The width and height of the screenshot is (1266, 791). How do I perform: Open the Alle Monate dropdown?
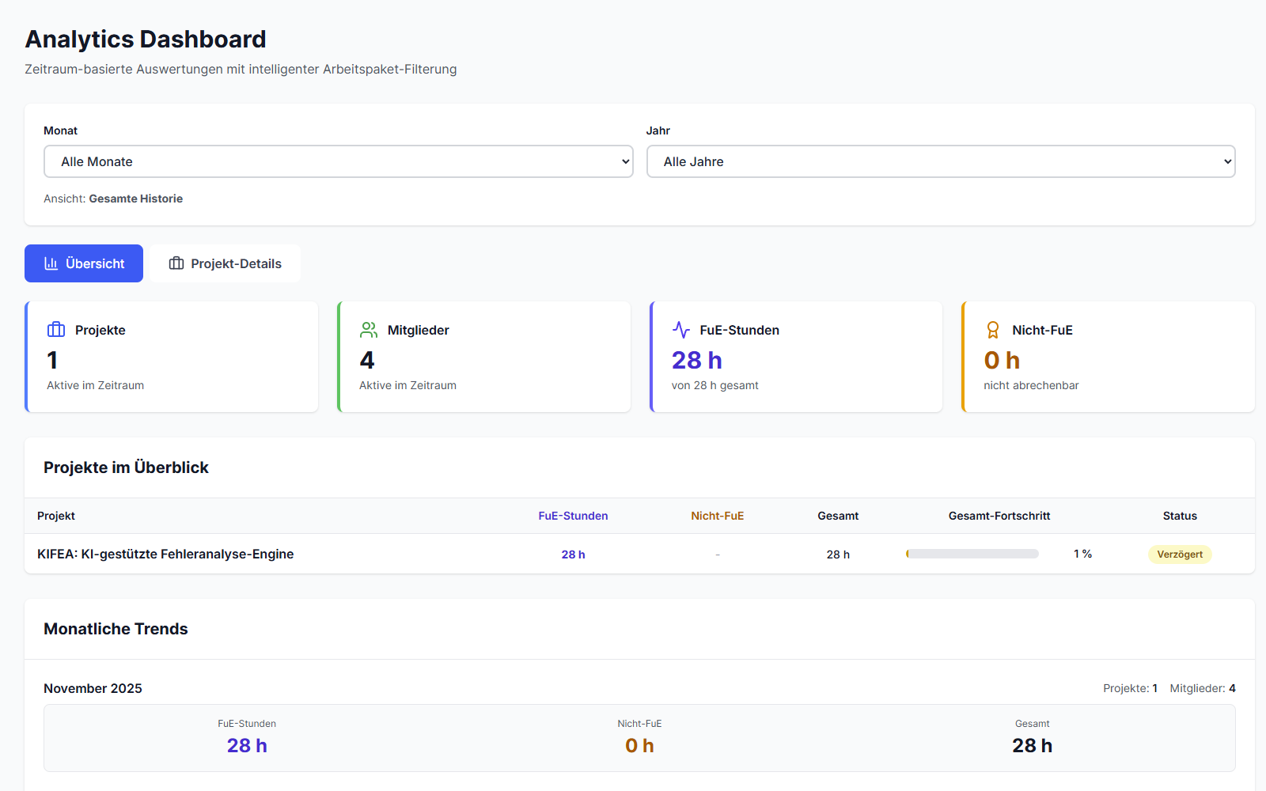pyautogui.click(x=338, y=161)
